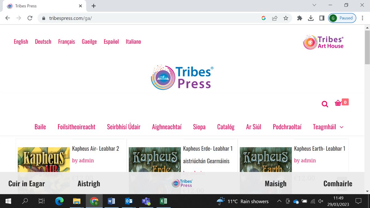
Task: Click the central Tribes Press logo
Action: click(x=182, y=77)
